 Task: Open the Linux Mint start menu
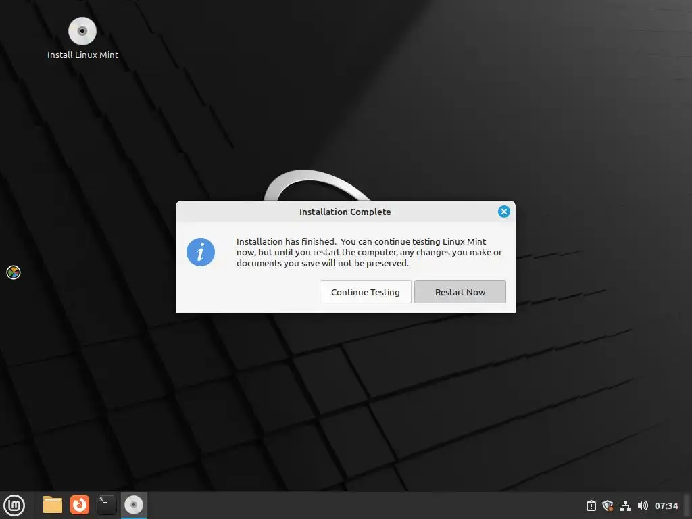coord(14,505)
